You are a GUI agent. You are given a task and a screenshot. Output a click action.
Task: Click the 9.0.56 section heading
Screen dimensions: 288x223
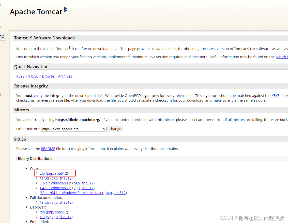tap(20, 139)
